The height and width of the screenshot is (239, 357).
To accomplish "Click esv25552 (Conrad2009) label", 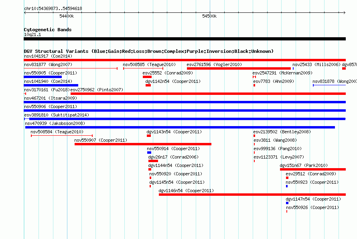I will [168, 73].
